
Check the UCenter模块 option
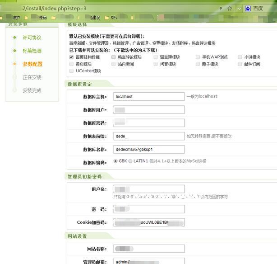(x=71, y=71)
